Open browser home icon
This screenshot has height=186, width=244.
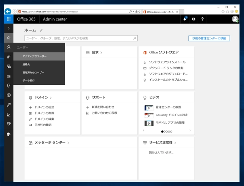(223, 11)
